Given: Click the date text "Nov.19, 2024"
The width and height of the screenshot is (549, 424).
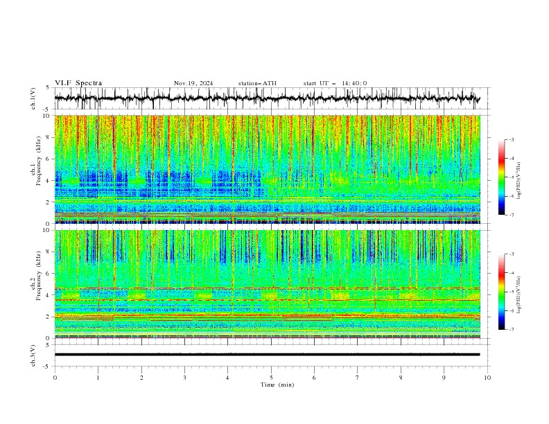Looking at the screenshot, I should click(x=193, y=83).
